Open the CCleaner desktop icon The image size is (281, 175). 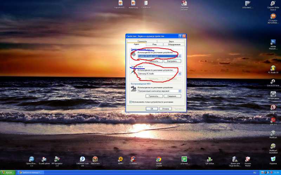133,159
